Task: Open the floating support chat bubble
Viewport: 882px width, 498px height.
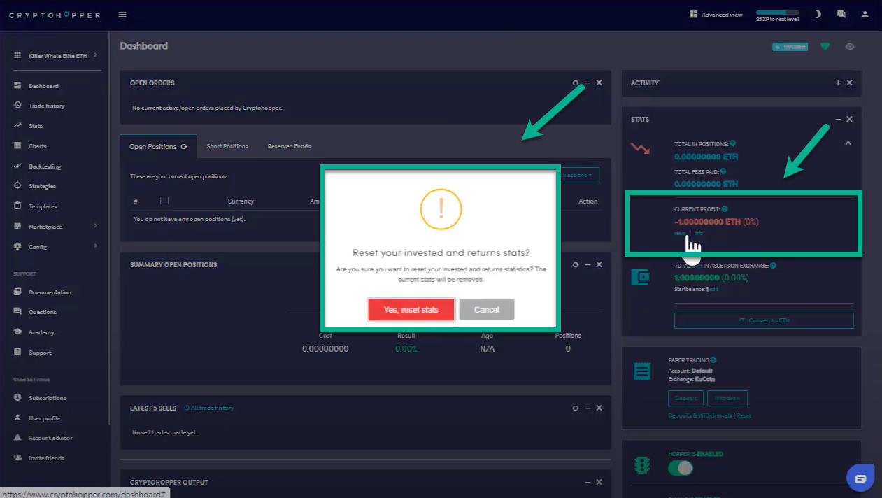Action: pyautogui.click(x=860, y=478)
